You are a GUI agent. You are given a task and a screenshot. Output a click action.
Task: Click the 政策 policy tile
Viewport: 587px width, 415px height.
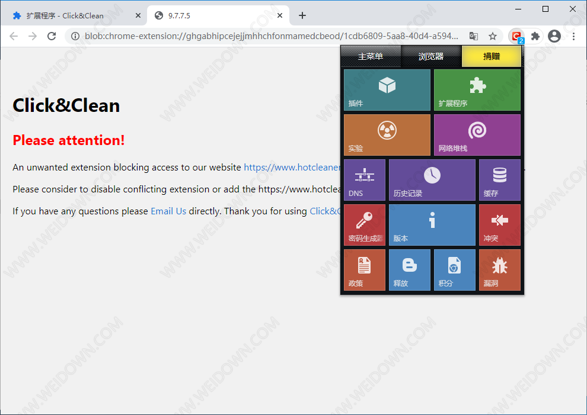click(x=364, y=270)
